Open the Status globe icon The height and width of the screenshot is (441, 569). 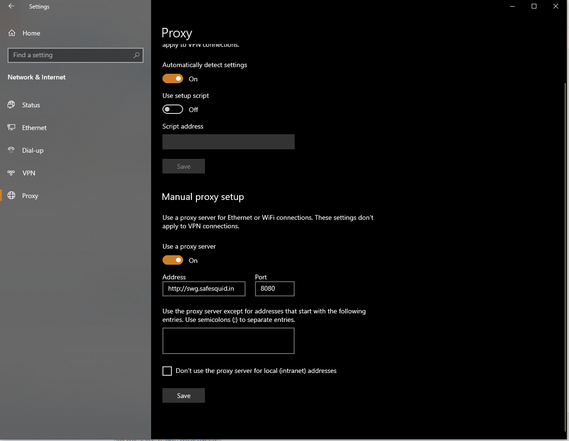12,105
